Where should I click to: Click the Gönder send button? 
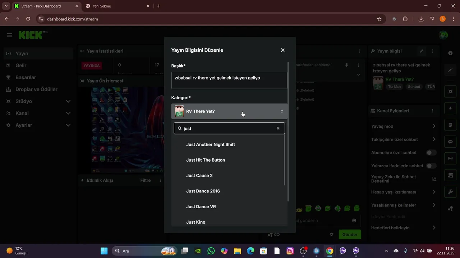[350, 234]
